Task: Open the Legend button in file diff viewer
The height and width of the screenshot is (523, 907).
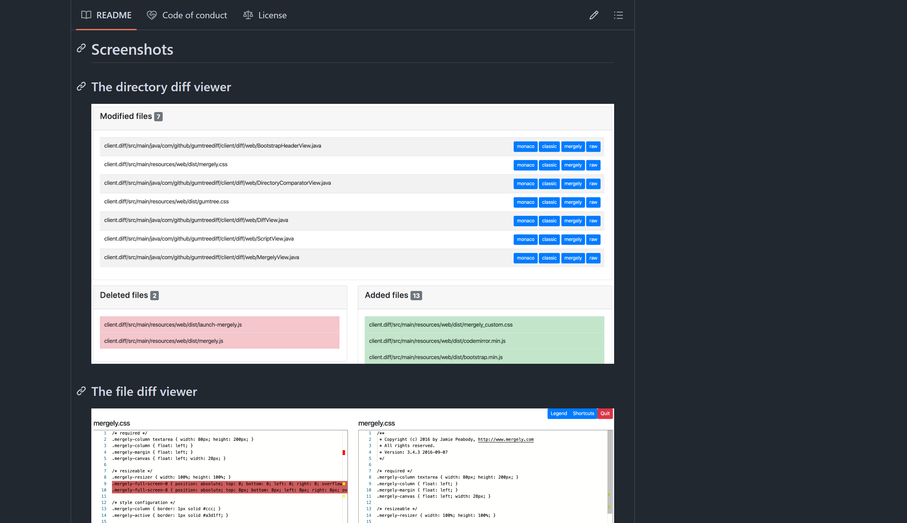Action: pos(558,413)
